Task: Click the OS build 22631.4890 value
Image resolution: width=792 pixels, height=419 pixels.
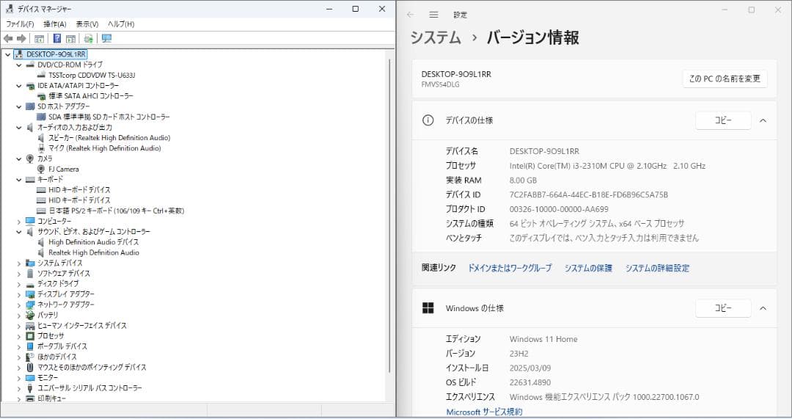Action: click(530, 382)
